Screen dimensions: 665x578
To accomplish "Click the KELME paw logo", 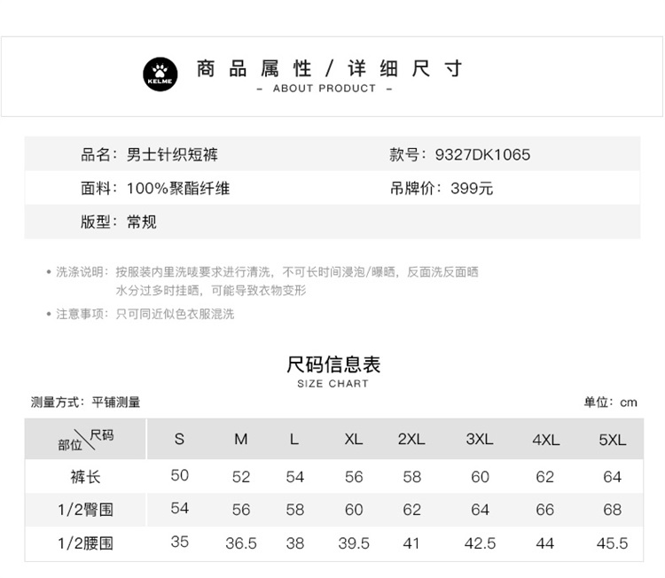I will (x=160, y=74).
